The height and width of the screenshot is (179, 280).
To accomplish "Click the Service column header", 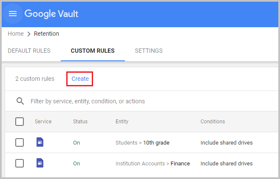I will click(43, 122).
